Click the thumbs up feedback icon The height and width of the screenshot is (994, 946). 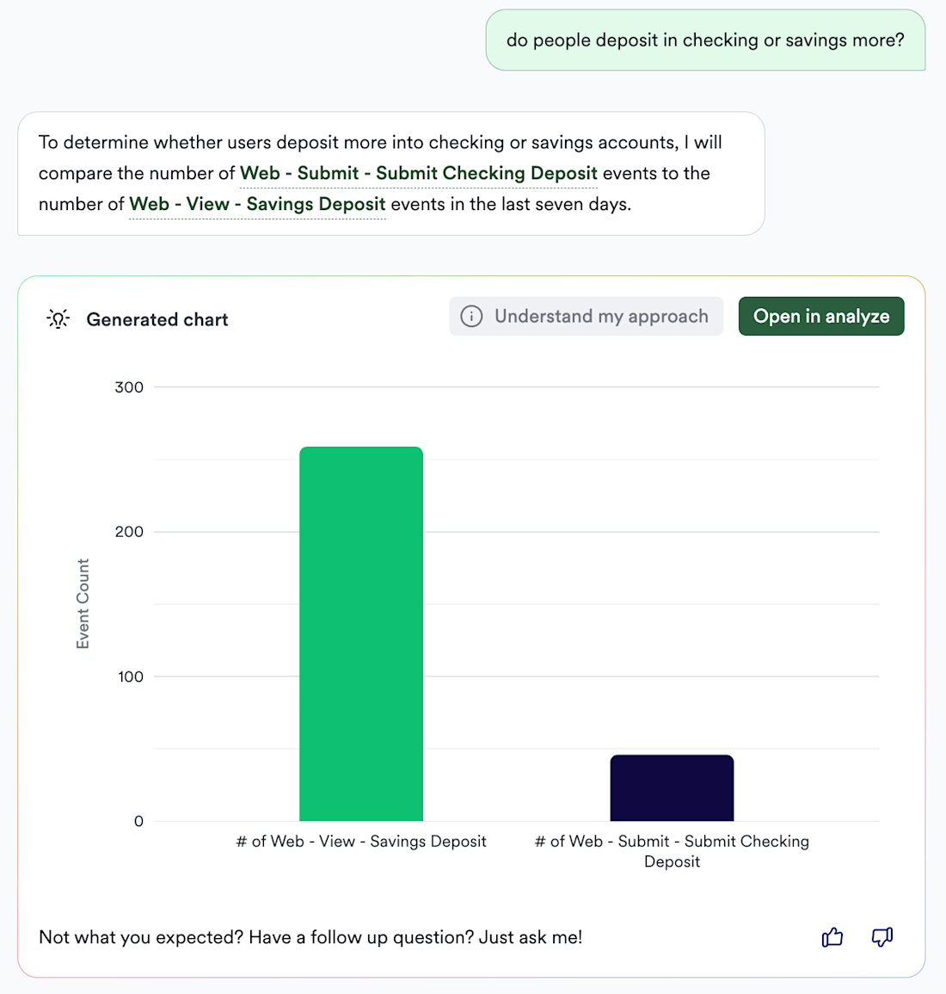tap(832, 937)
